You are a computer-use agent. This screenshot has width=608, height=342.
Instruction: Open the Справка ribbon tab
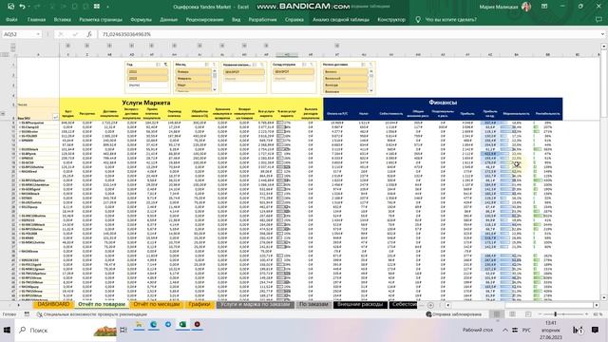[x=294, y=19]
